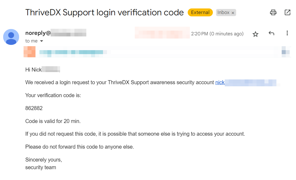
Task: Click the orange blurred icon in banner
Action: (29, 52)
